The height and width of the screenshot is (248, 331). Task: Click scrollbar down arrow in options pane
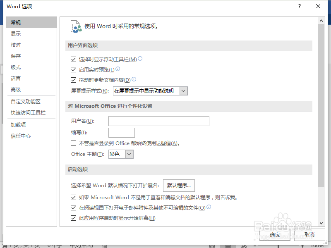(x=321, y=223)
